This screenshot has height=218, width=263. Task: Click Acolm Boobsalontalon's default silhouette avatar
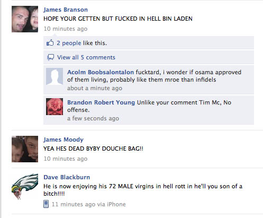coord(55,76)
